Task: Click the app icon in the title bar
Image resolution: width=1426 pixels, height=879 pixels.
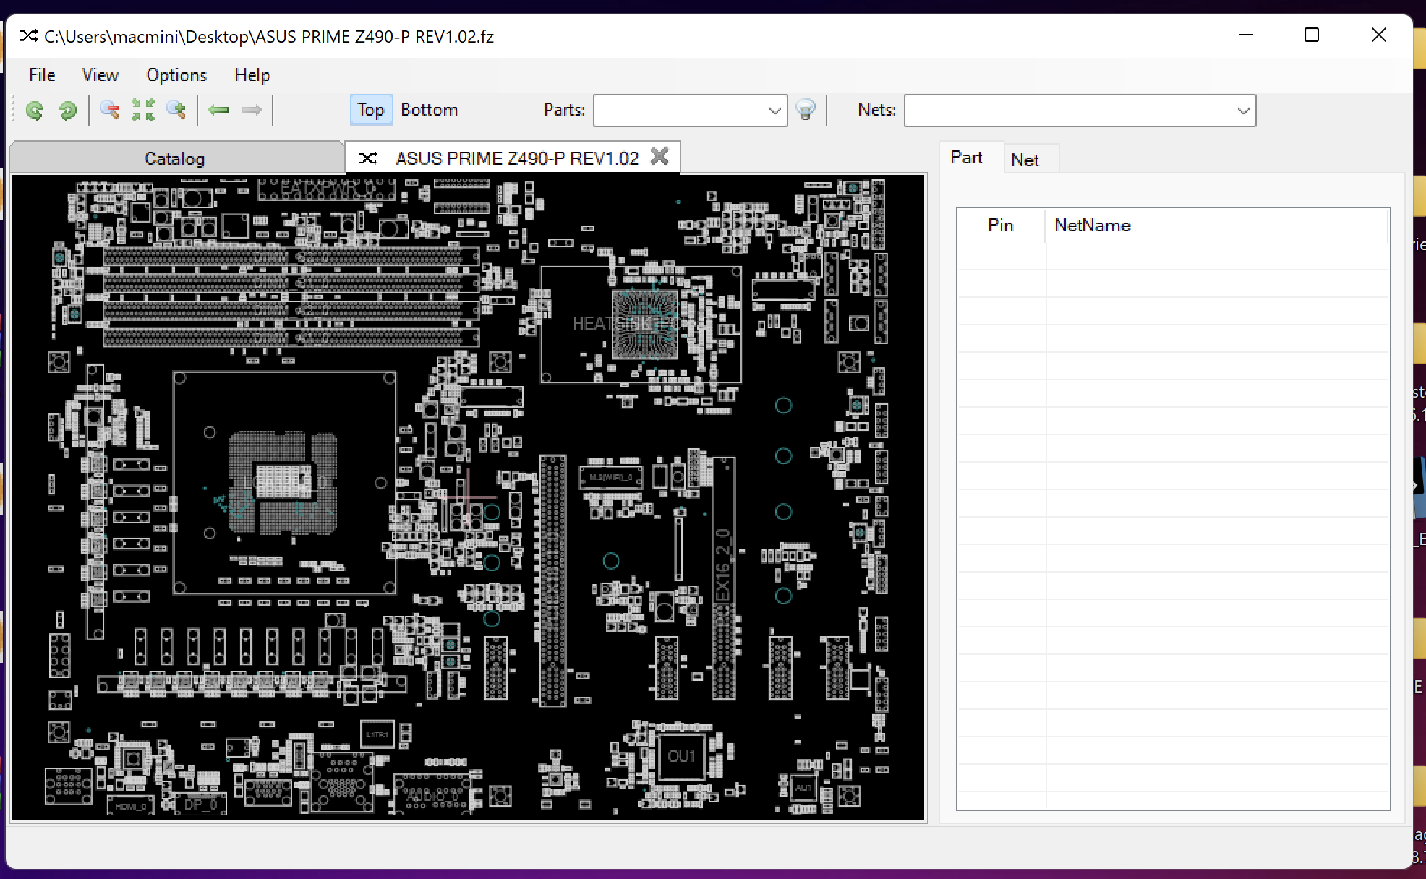Action: point(28,36)
